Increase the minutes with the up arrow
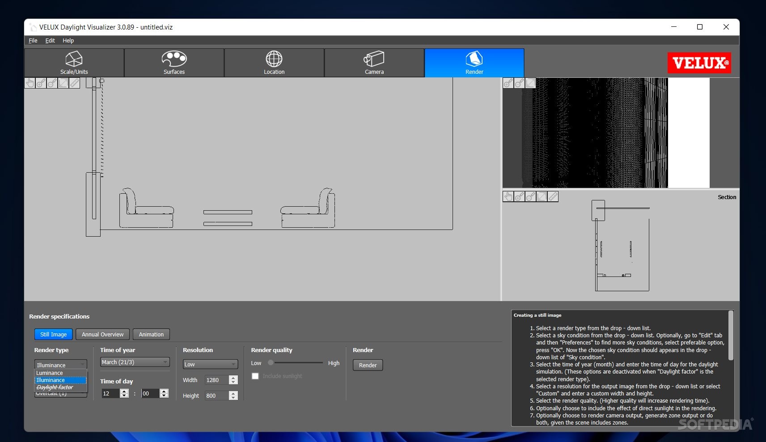The width and height of the screenshot is (766, 442). 164,391
